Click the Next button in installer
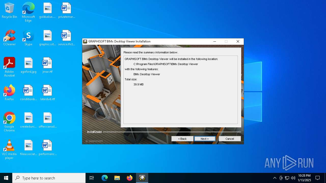The width and height of the screenshot is (326, 183). 205,139
